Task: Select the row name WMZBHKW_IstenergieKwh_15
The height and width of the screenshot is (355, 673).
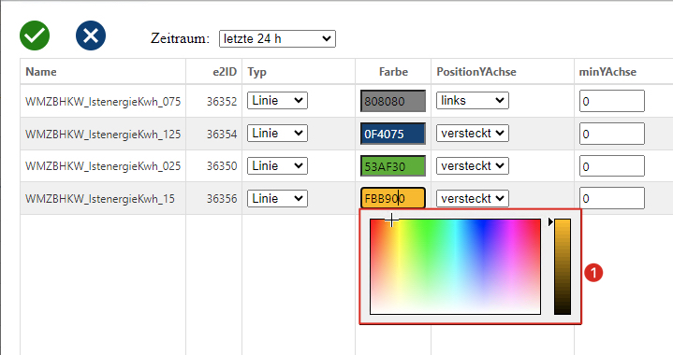Action: pos(100,199)
